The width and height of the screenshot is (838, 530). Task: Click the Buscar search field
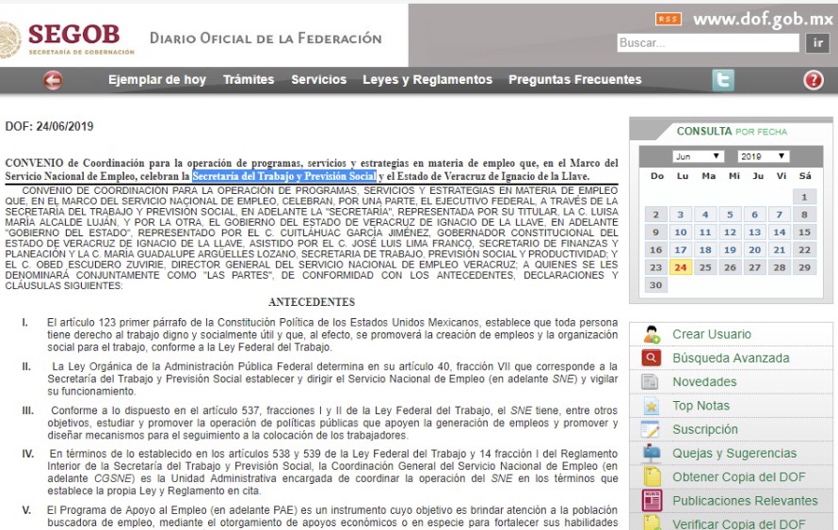[x=708, y=42]
